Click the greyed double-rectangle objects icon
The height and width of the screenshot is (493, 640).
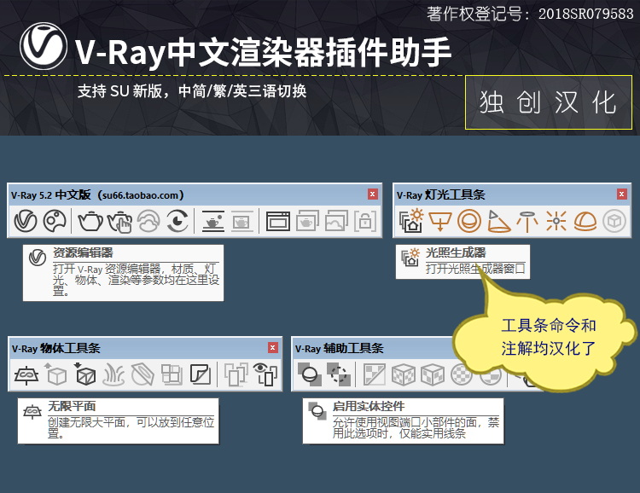pos(236,374)
